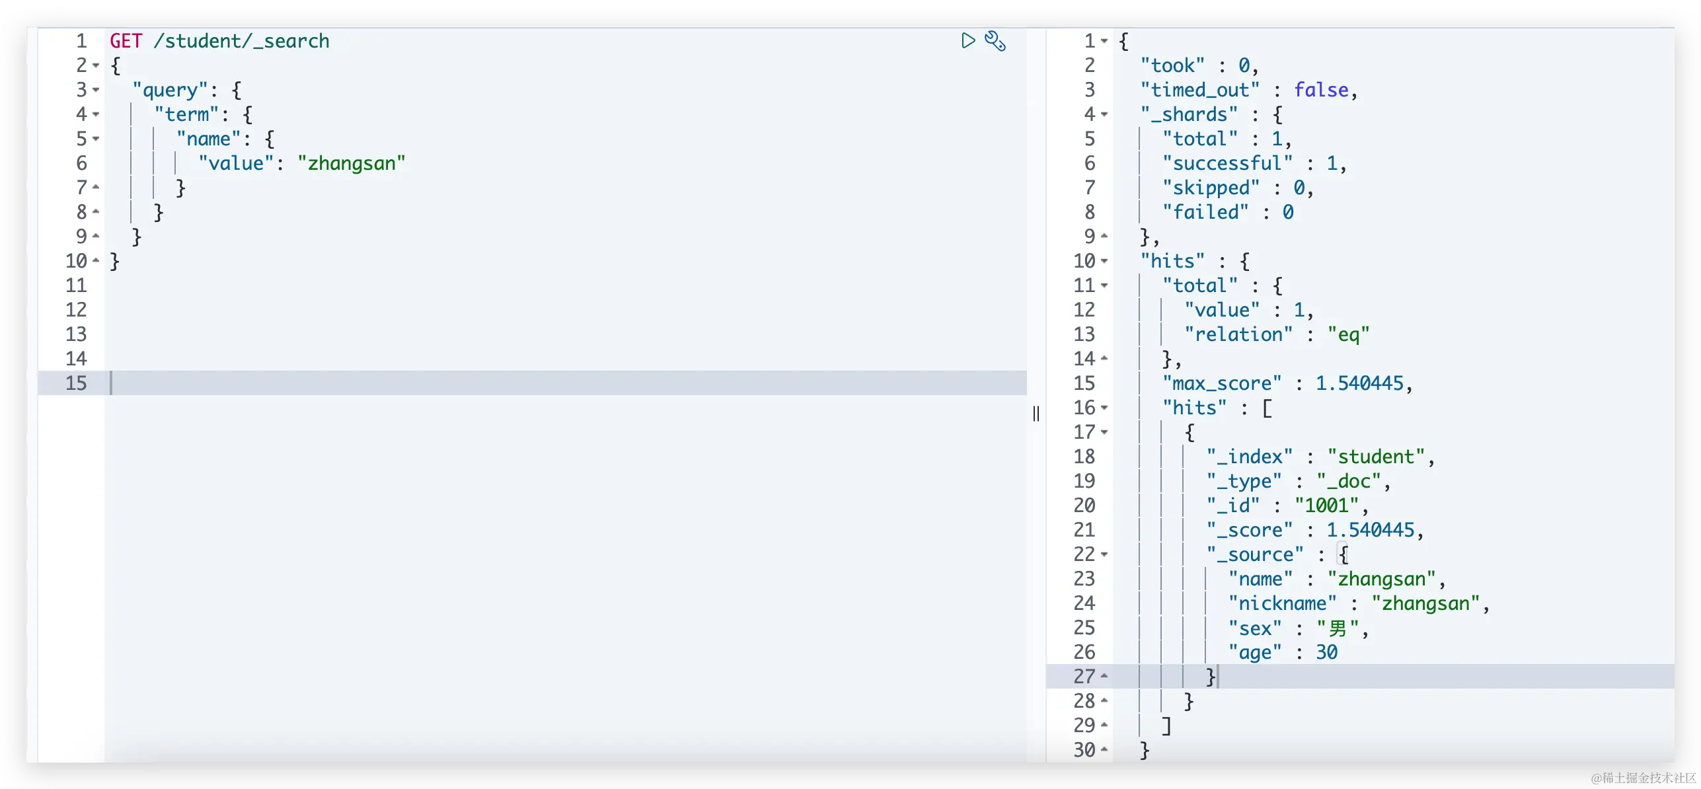Screen dimensions: 1701x789
Task: Run the GET /student/_search request
Action: [967, 41]
